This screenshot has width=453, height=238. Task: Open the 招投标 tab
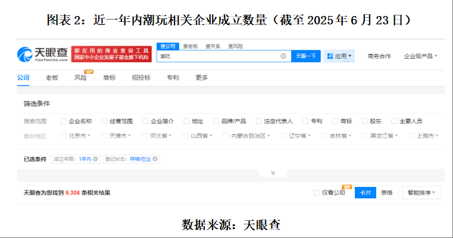click(140, 78)
